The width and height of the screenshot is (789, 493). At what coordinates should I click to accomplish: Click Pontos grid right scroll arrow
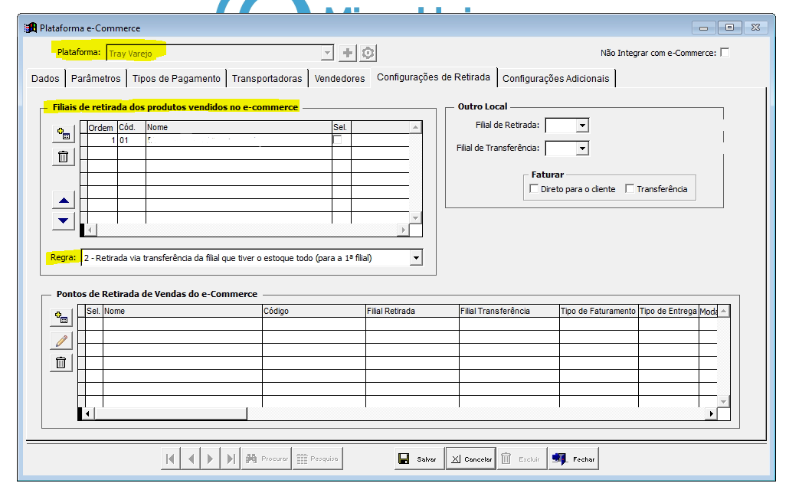711,413
